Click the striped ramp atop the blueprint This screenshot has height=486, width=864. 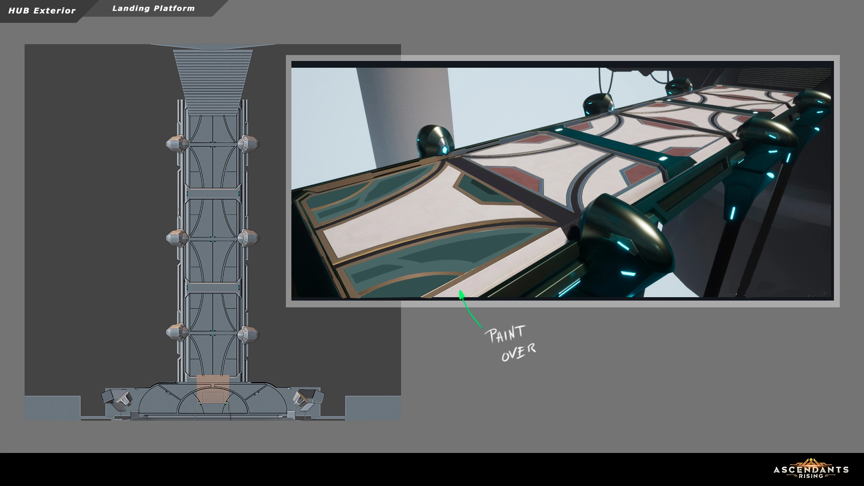click(213, 80)
